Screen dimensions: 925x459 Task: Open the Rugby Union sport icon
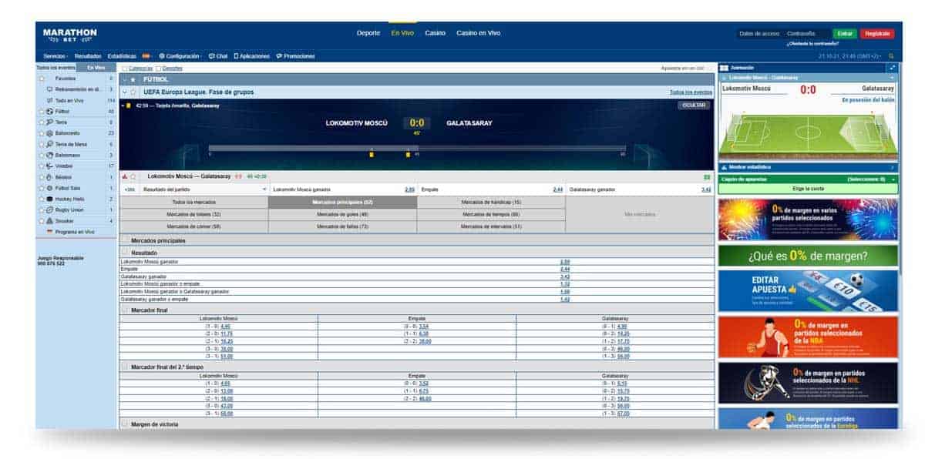pyautogui.click(x=50, y=209)
